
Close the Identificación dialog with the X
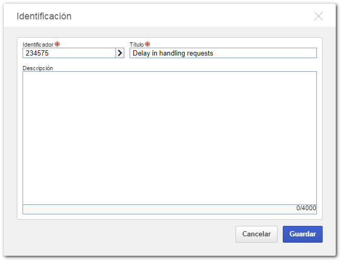[x=318, y=16]
